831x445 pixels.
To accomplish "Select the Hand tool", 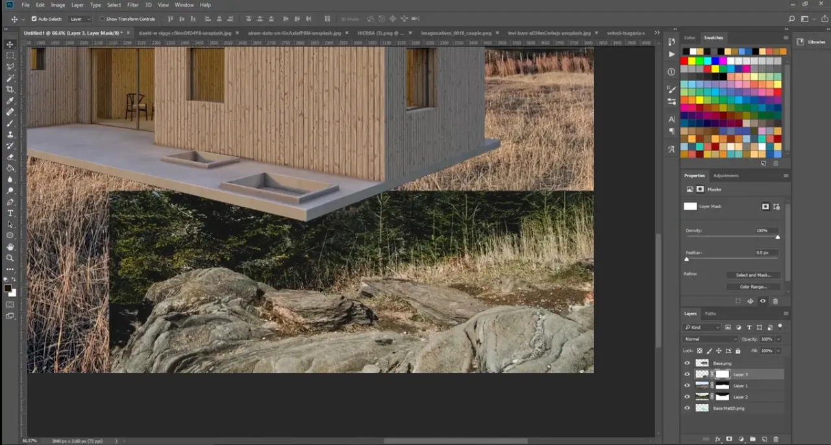I will 10,247.
